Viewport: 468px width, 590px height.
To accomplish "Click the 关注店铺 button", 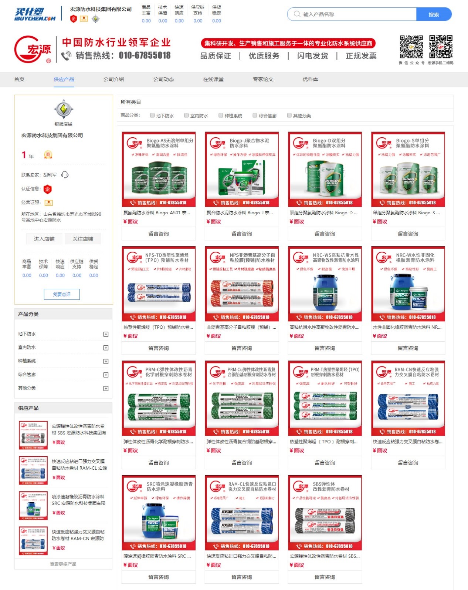I will [83, 239].
